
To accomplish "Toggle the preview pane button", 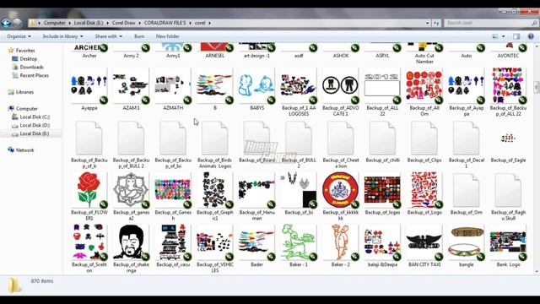I will click(516, 36).
